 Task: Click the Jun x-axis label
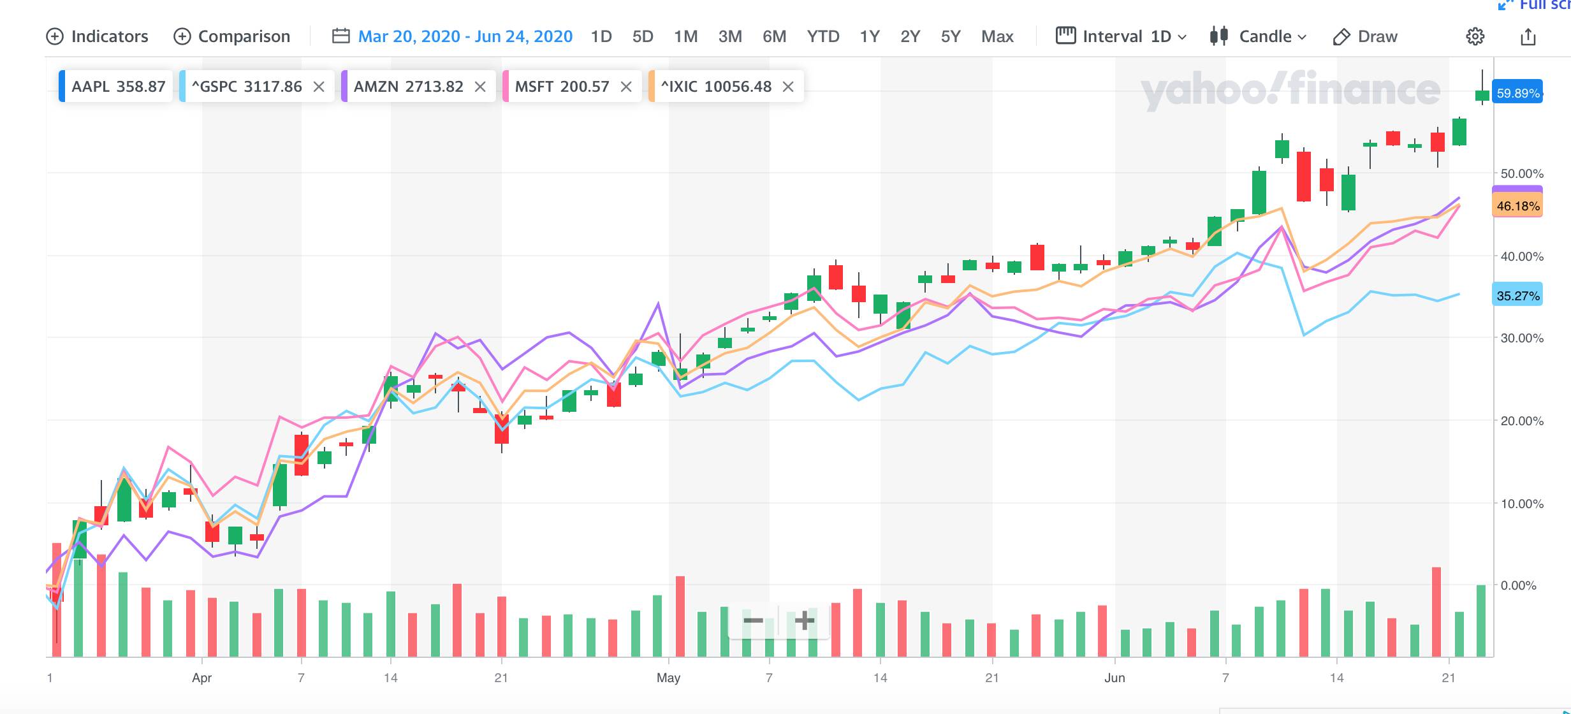pyautogui.click(x=1114, y=678)
